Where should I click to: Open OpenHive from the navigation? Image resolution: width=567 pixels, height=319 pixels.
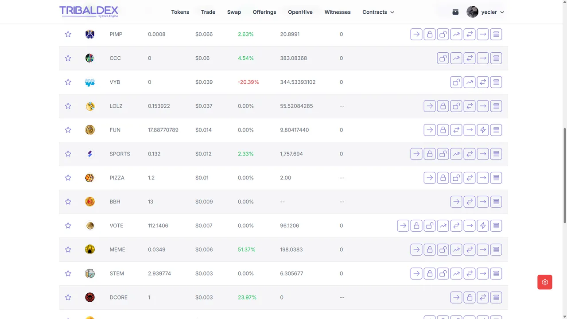pyautogui.click(x=300, y=12)
